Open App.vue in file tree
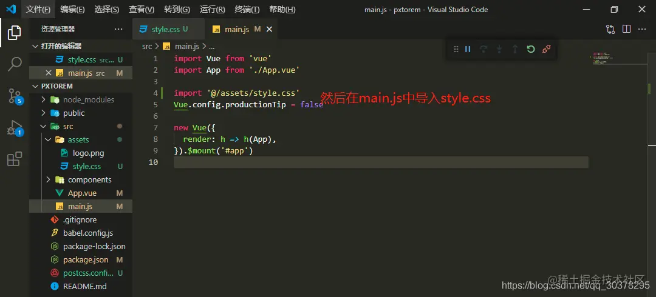Screen dimensions: 656x297 click(81, 193)
